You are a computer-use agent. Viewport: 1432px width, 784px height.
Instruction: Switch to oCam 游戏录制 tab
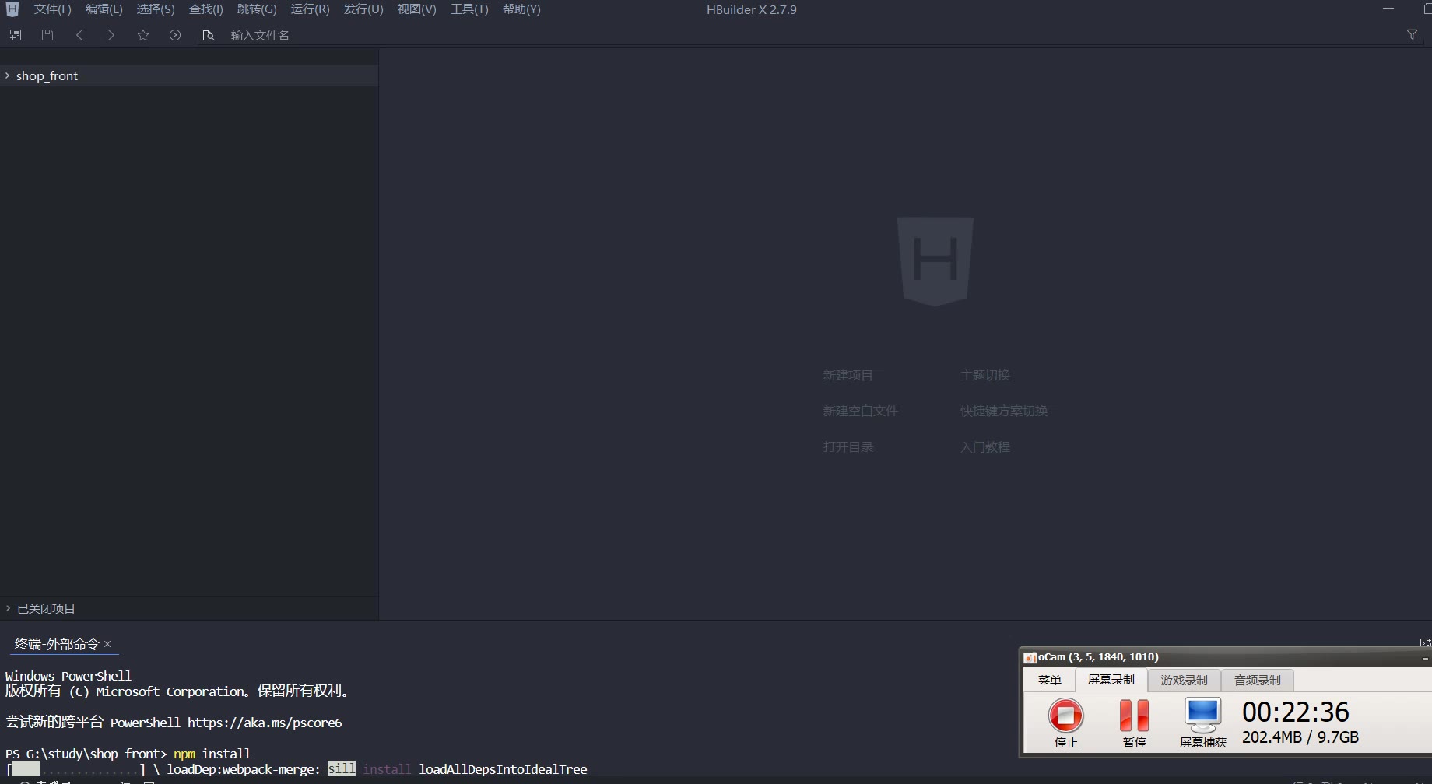pyautogui.click(x=1184, y=680)
